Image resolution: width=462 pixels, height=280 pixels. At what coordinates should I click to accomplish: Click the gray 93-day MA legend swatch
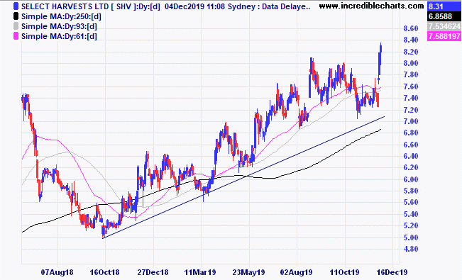(16, 26)
